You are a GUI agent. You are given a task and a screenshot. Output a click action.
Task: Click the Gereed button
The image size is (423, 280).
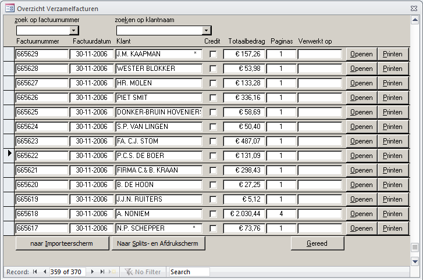tap(317, 243)
